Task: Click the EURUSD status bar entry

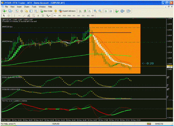Action: [56, 124]
